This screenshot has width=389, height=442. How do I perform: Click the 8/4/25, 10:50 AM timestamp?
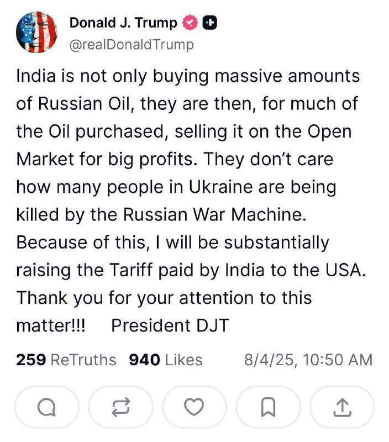308,360
